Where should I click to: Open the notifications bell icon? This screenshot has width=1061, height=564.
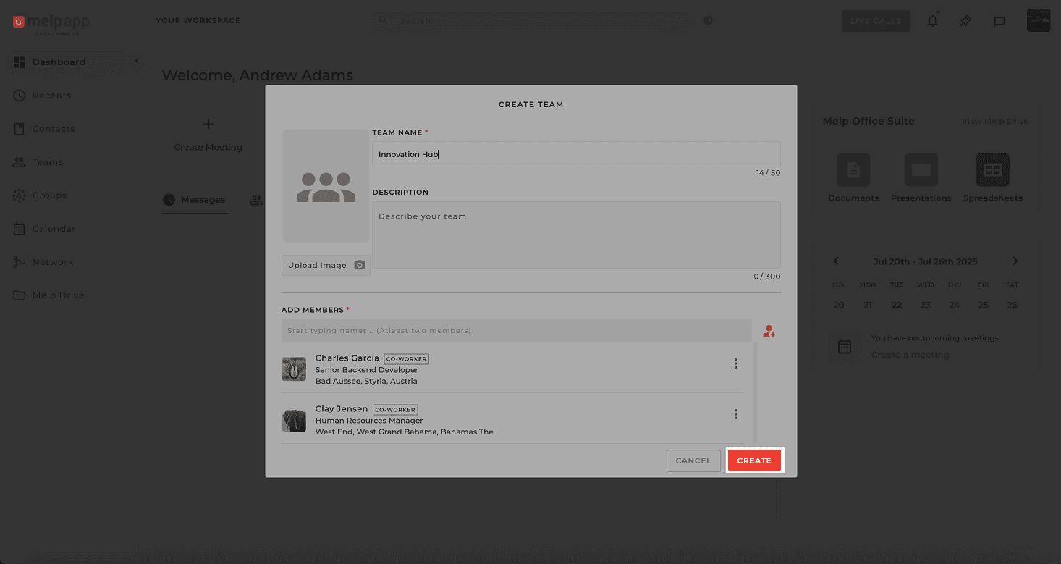click(932, 21)
